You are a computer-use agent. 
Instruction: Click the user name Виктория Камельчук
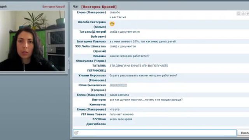[98, 102]
